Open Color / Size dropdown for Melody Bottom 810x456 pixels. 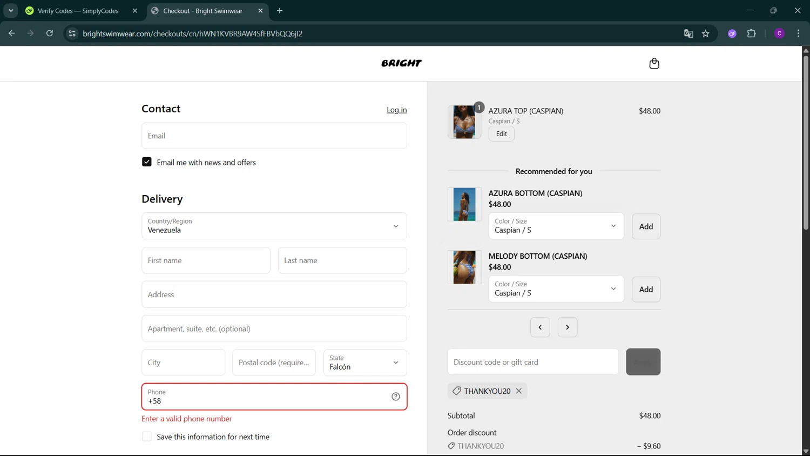556,289
